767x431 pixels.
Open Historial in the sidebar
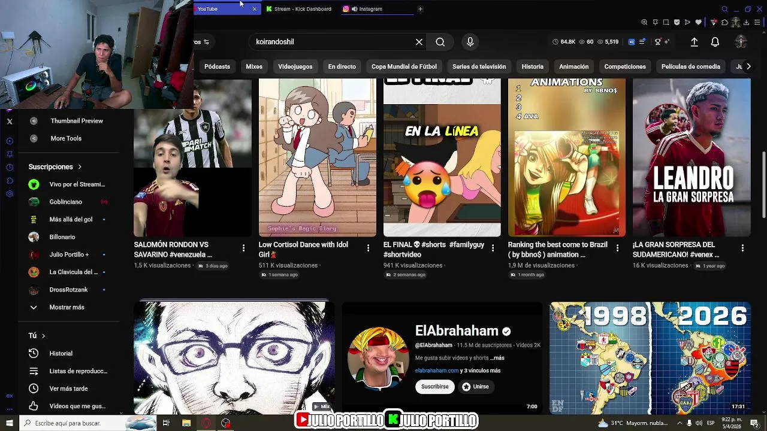[61, 353]
